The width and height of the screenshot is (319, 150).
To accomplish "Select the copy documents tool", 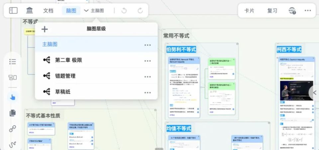I will pos(13,113).
